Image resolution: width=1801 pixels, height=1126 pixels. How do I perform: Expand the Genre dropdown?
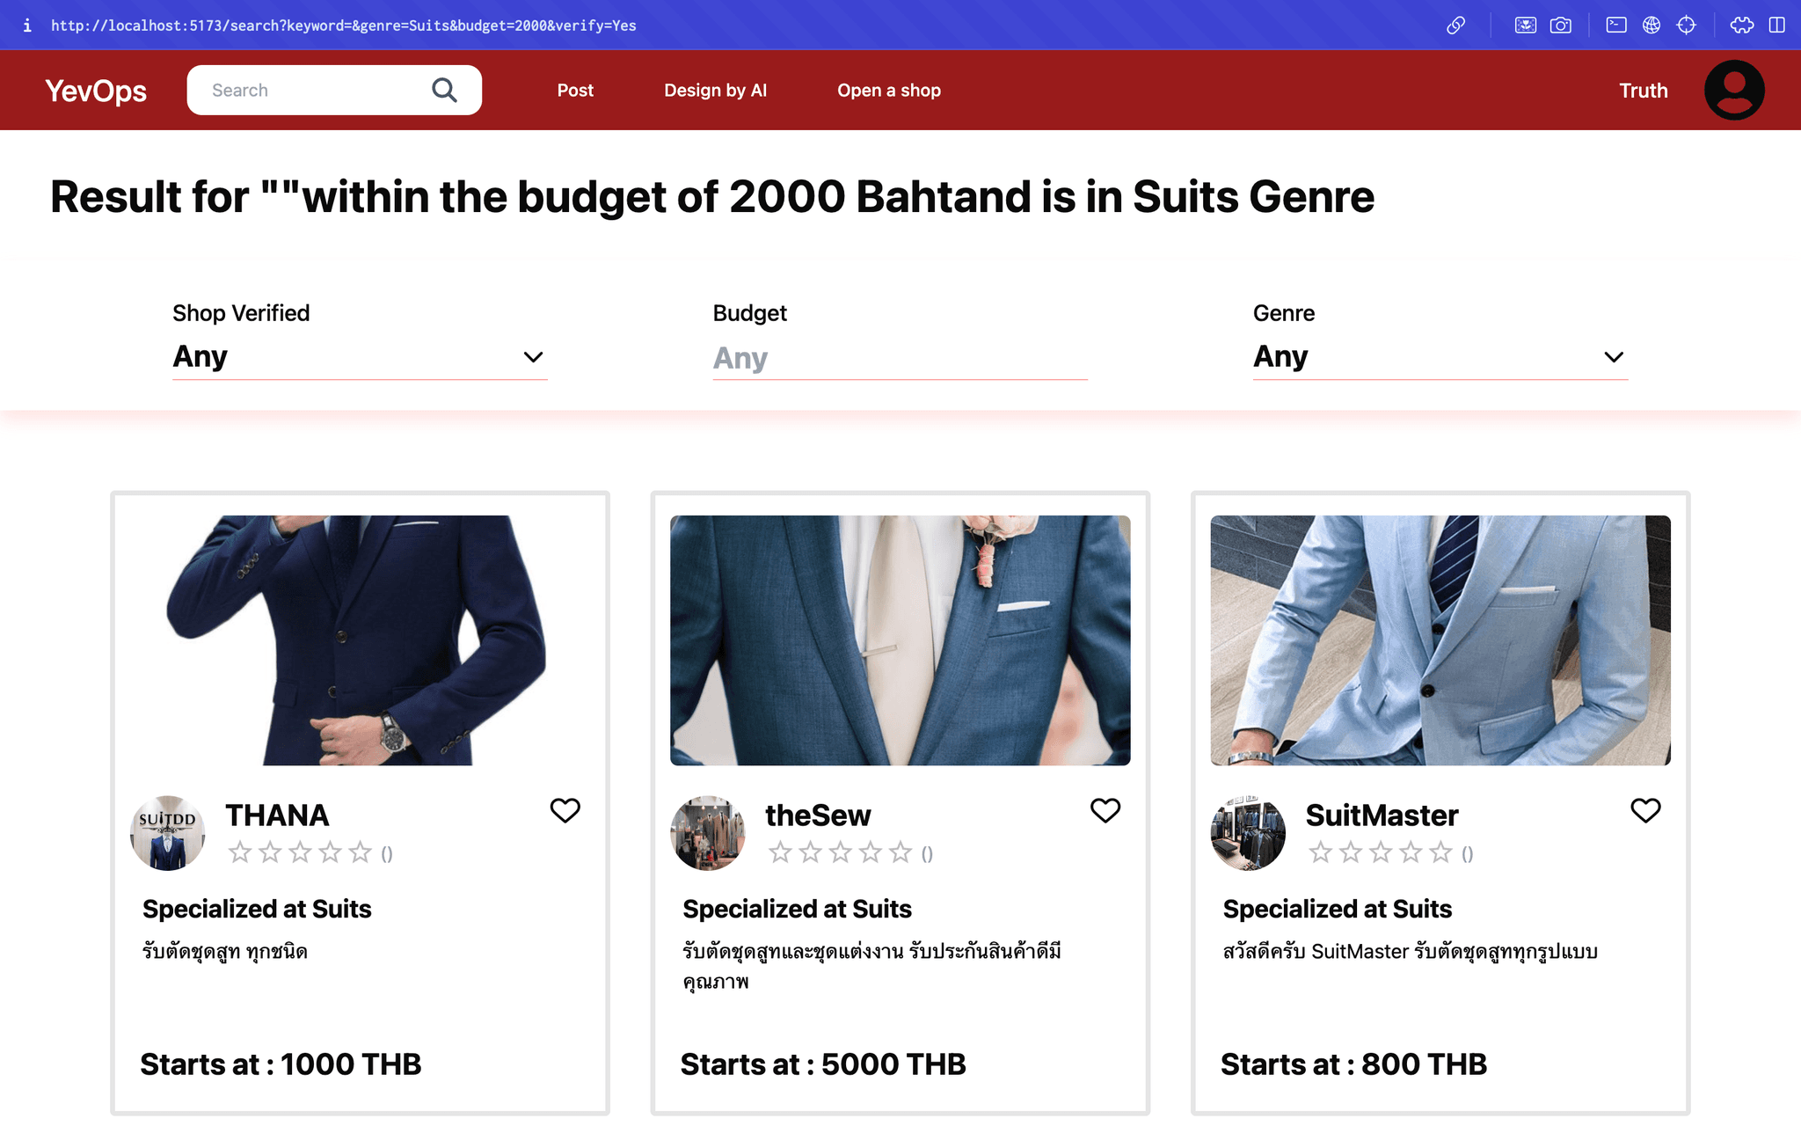[x=1440, y=357]
